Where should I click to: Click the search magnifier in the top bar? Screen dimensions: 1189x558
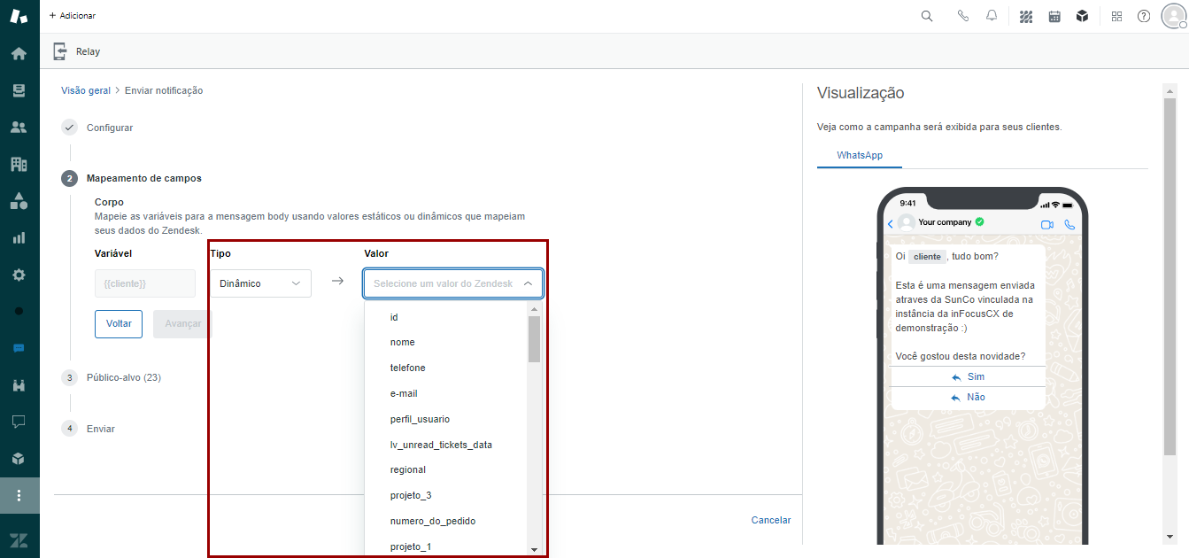(927, 16)
